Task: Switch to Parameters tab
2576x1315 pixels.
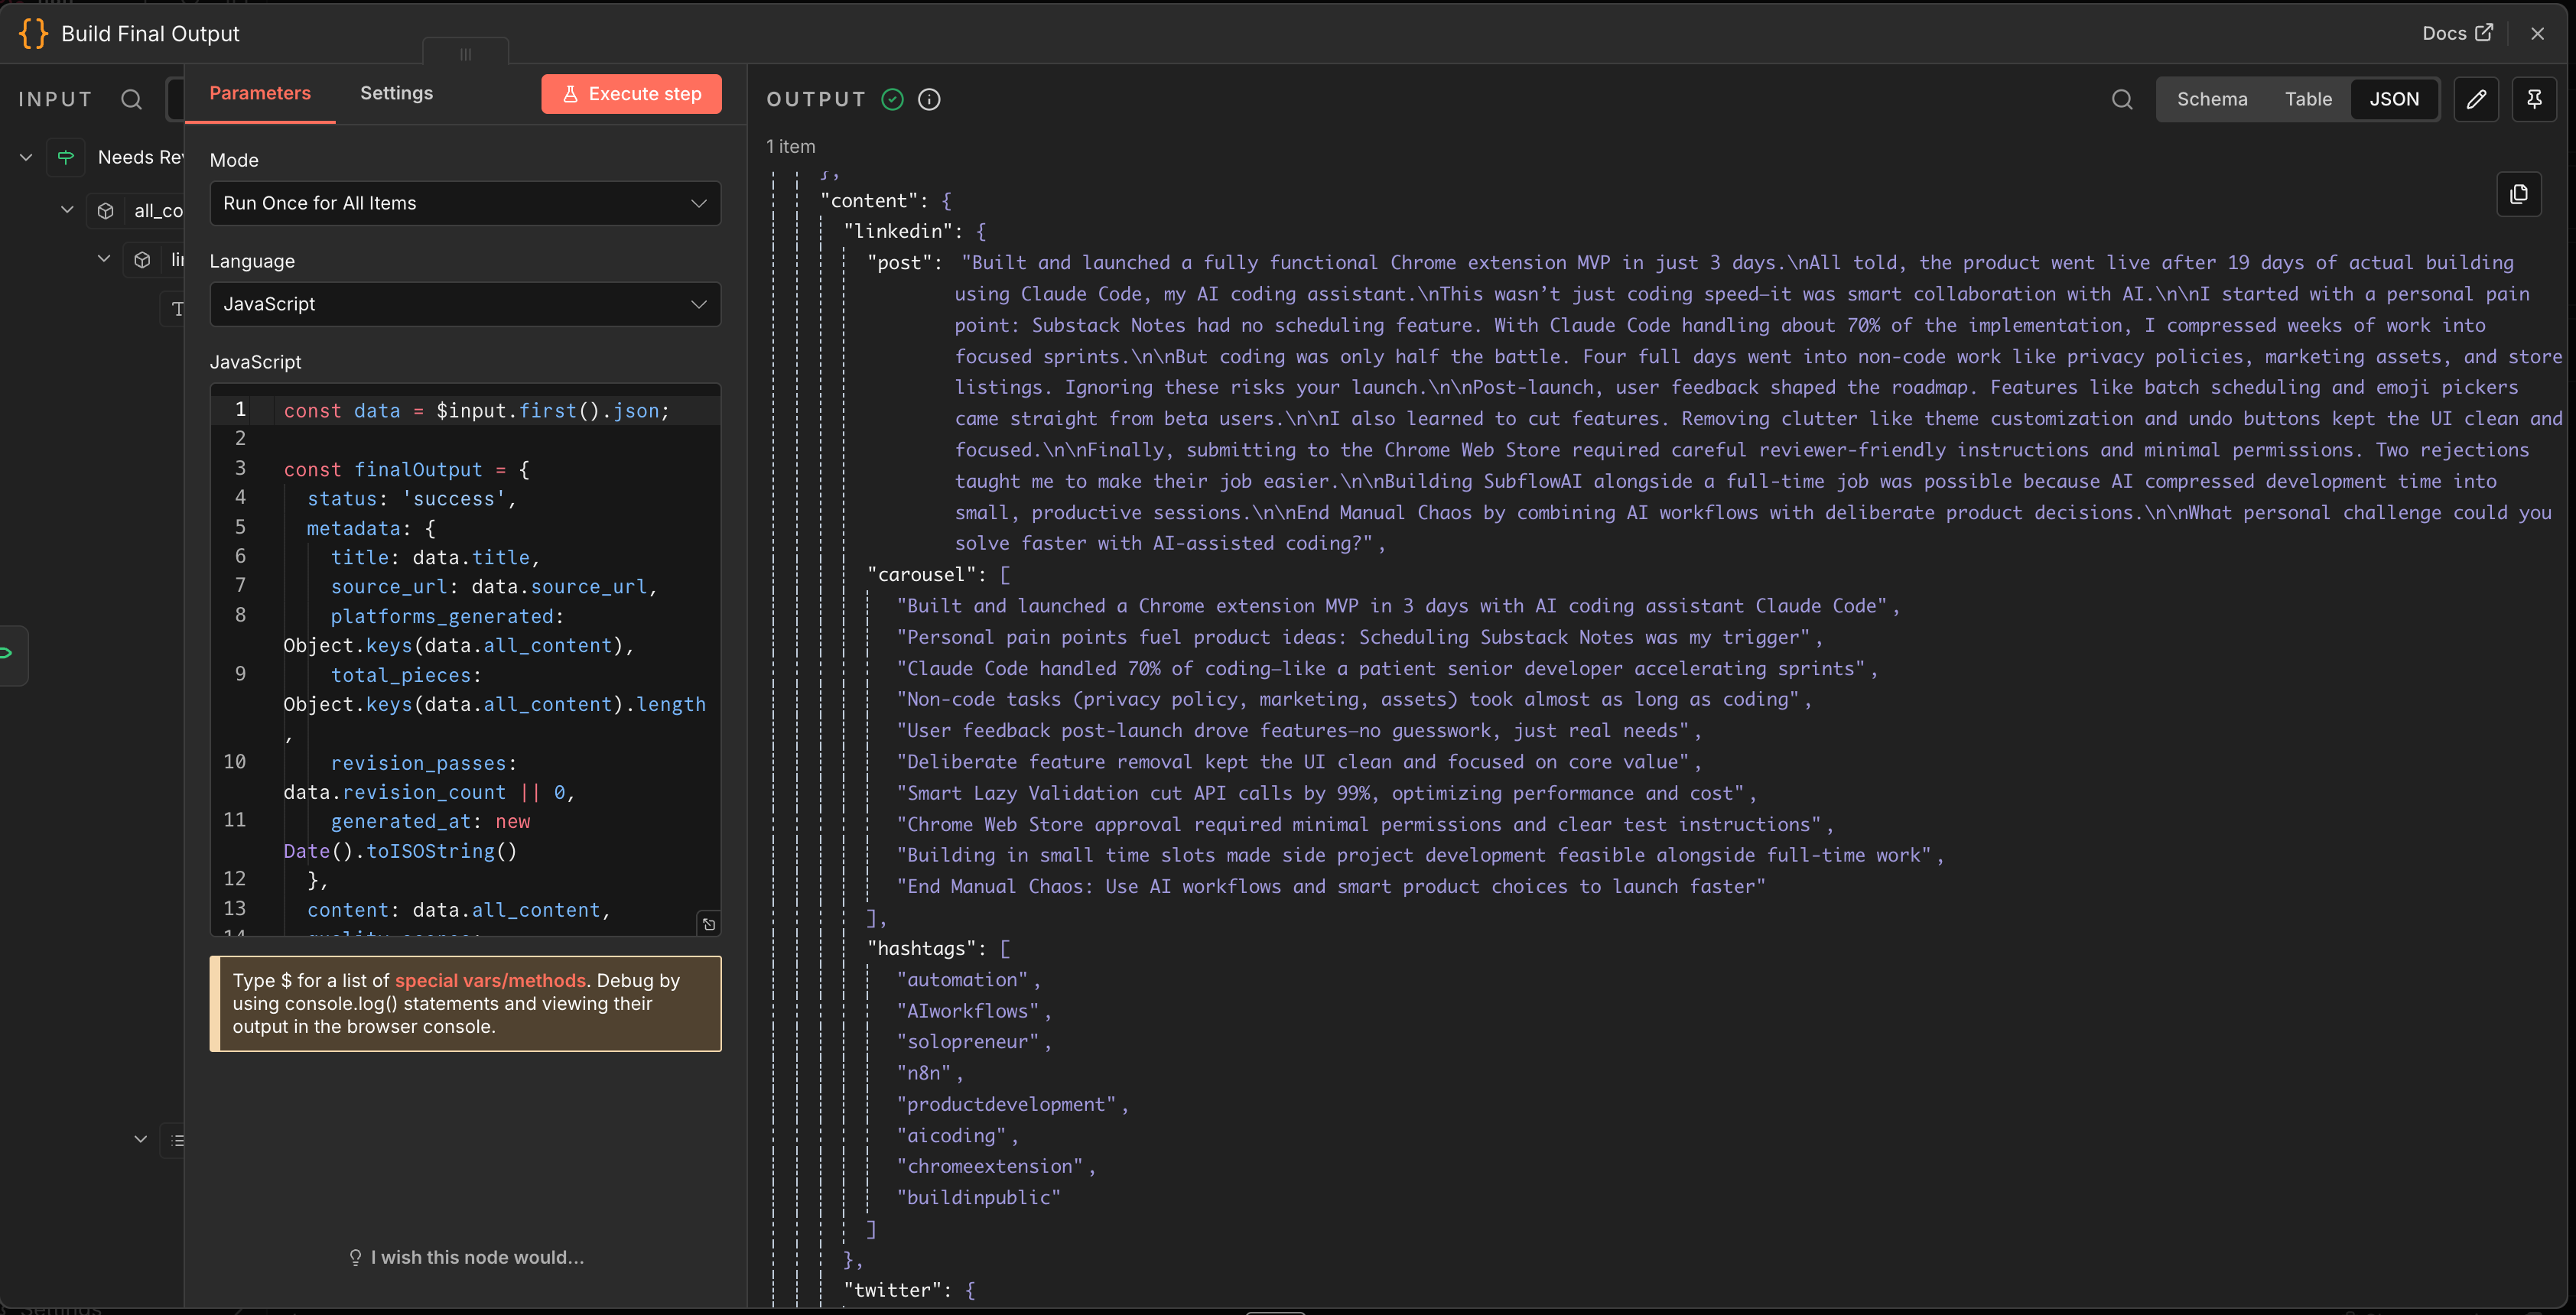Action: (x=260, y=93)
